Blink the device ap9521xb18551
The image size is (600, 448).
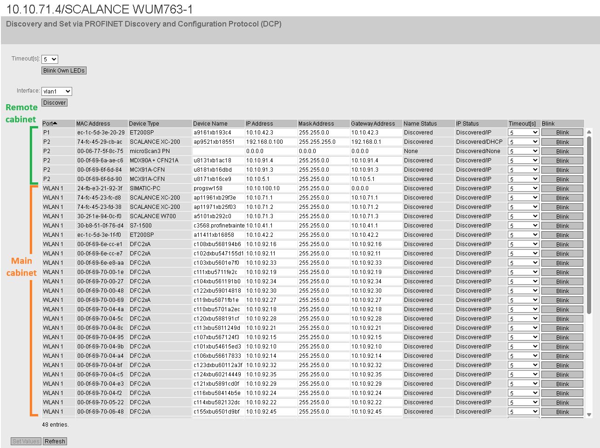click(562, 142)
